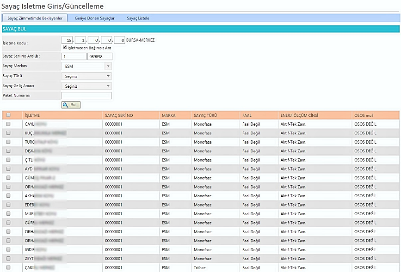Switch to Sayaç Zimmetimde Bekleyenler tab
This screenshot has width=401, height=272.
point(35,18)
